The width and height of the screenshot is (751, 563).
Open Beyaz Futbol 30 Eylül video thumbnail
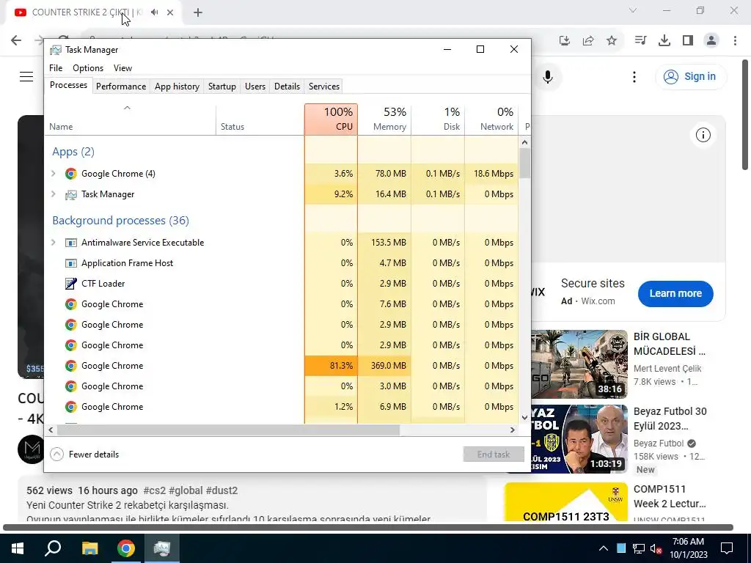click(579, 439)
